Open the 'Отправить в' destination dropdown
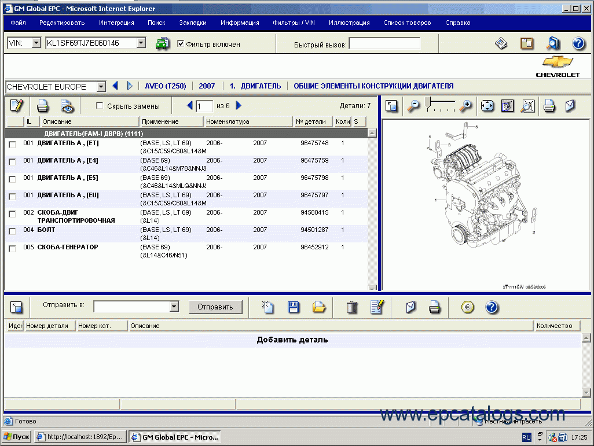The image size is (594, 446). click(174, 306)
